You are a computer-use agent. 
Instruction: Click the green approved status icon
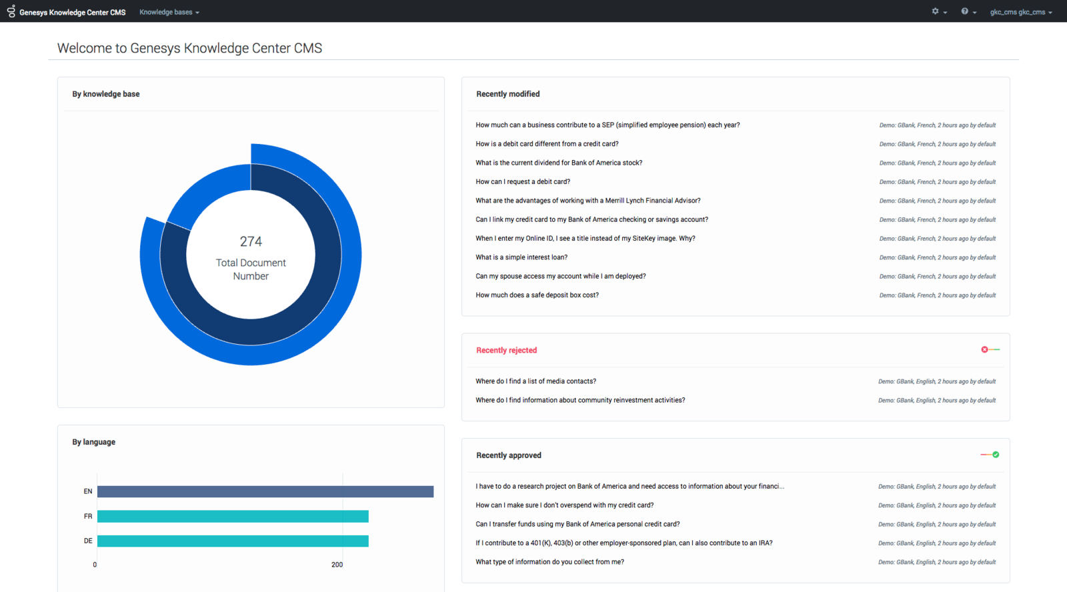[995, 455]
